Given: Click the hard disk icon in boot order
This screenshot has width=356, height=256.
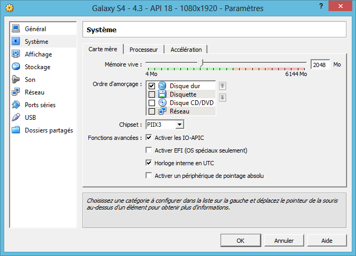Looking at the screenshot, I should click(x=162, y=86).
